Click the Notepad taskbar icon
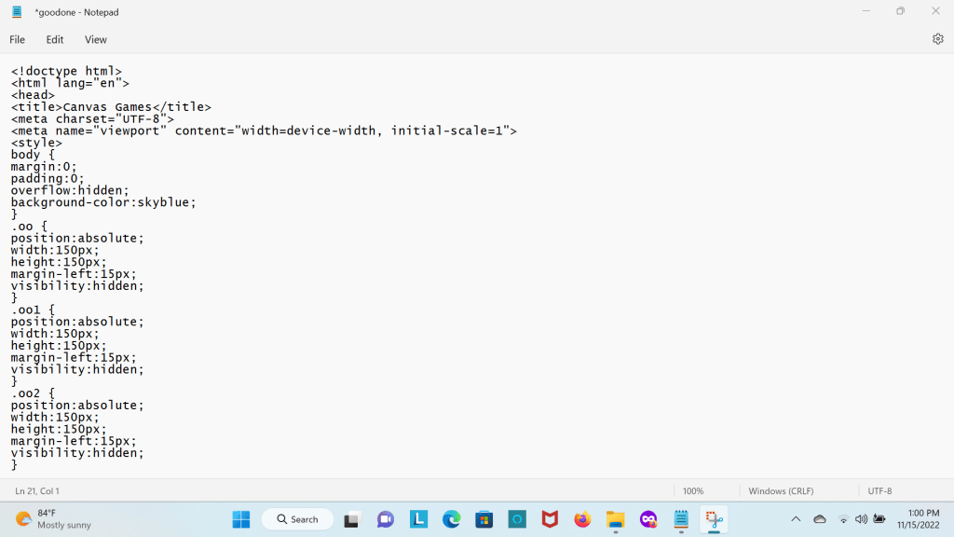This screenshot has width=954, height=537. [x=681, y=519]
